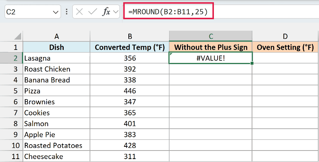Click the "Oven Setting (°F)" header cell

click(x=285, y=47)
